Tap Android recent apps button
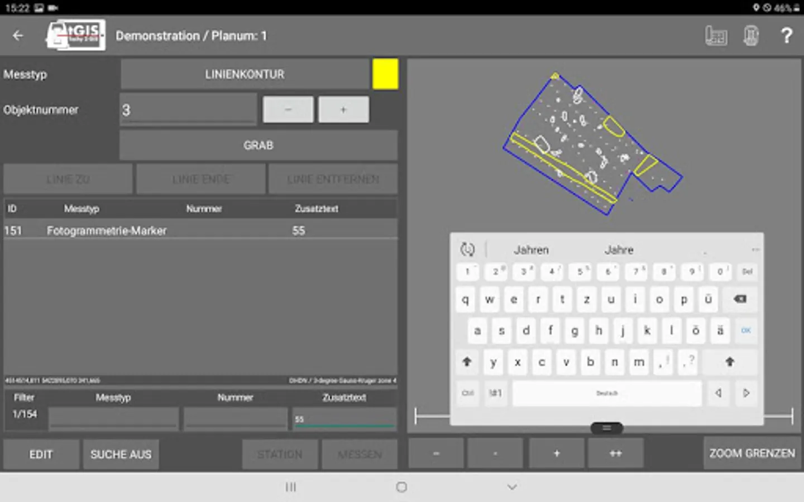 291,487
